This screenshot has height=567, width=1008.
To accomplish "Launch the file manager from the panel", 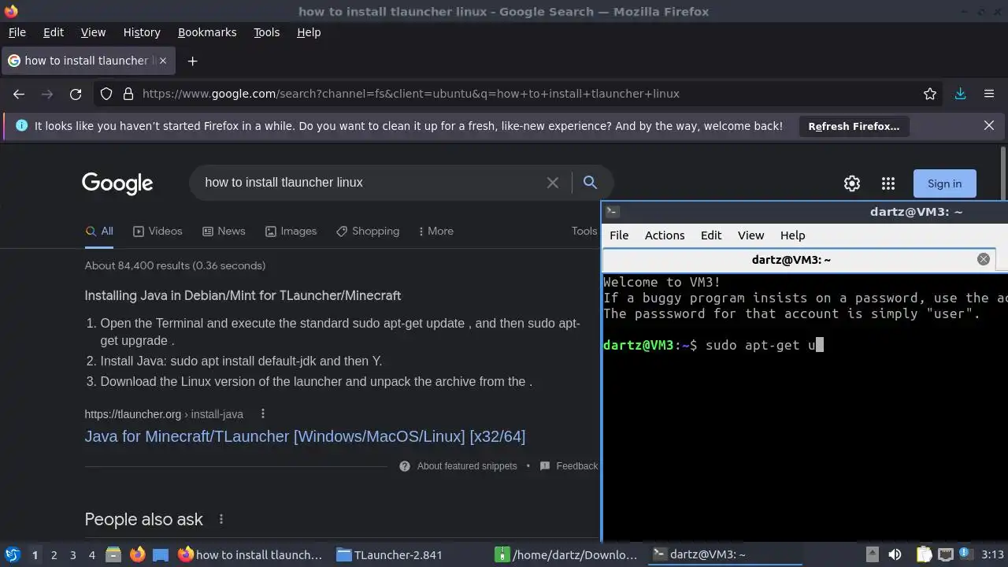I will coord(113,554).
